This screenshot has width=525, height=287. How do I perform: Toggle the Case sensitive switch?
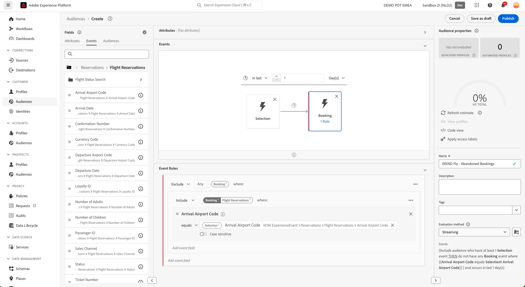pyautogui.click(x=203, y=234)
